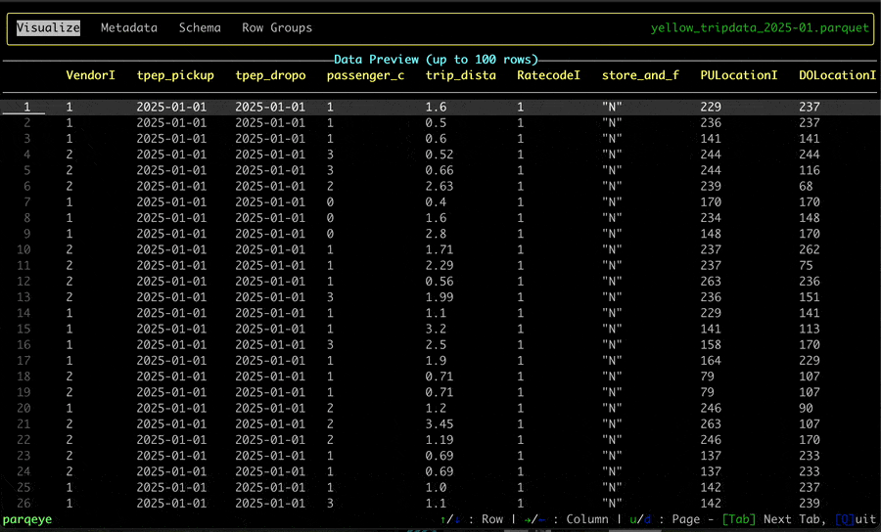This screenshot has height=532, width=881.
Task: Click the passenger_c column header
Action: point(365,75)
